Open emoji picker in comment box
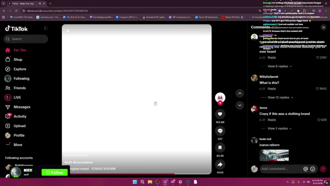 coord(312,169)
